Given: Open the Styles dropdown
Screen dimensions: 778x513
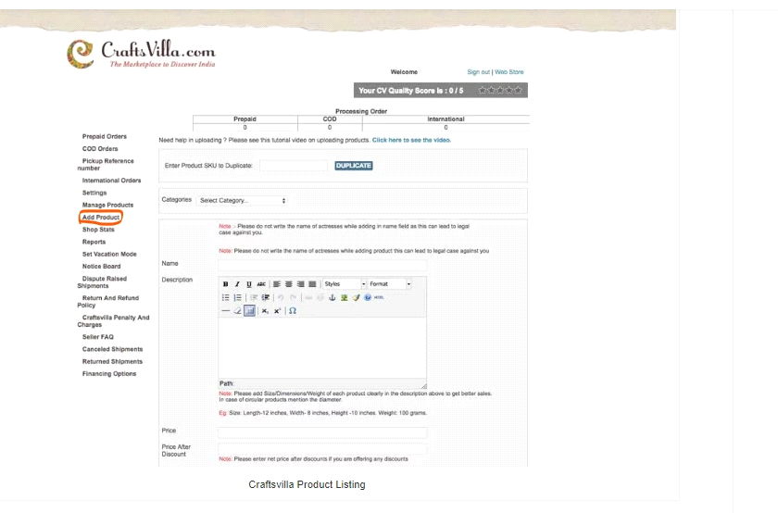Looking at the screenshot, I should coord(345,284).
